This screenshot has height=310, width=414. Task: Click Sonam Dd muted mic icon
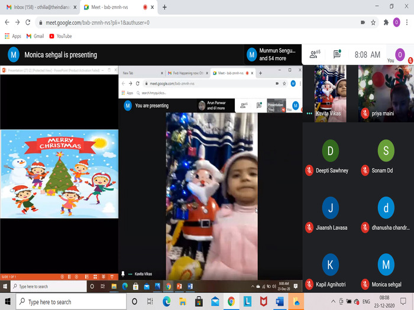pos(365,171)
